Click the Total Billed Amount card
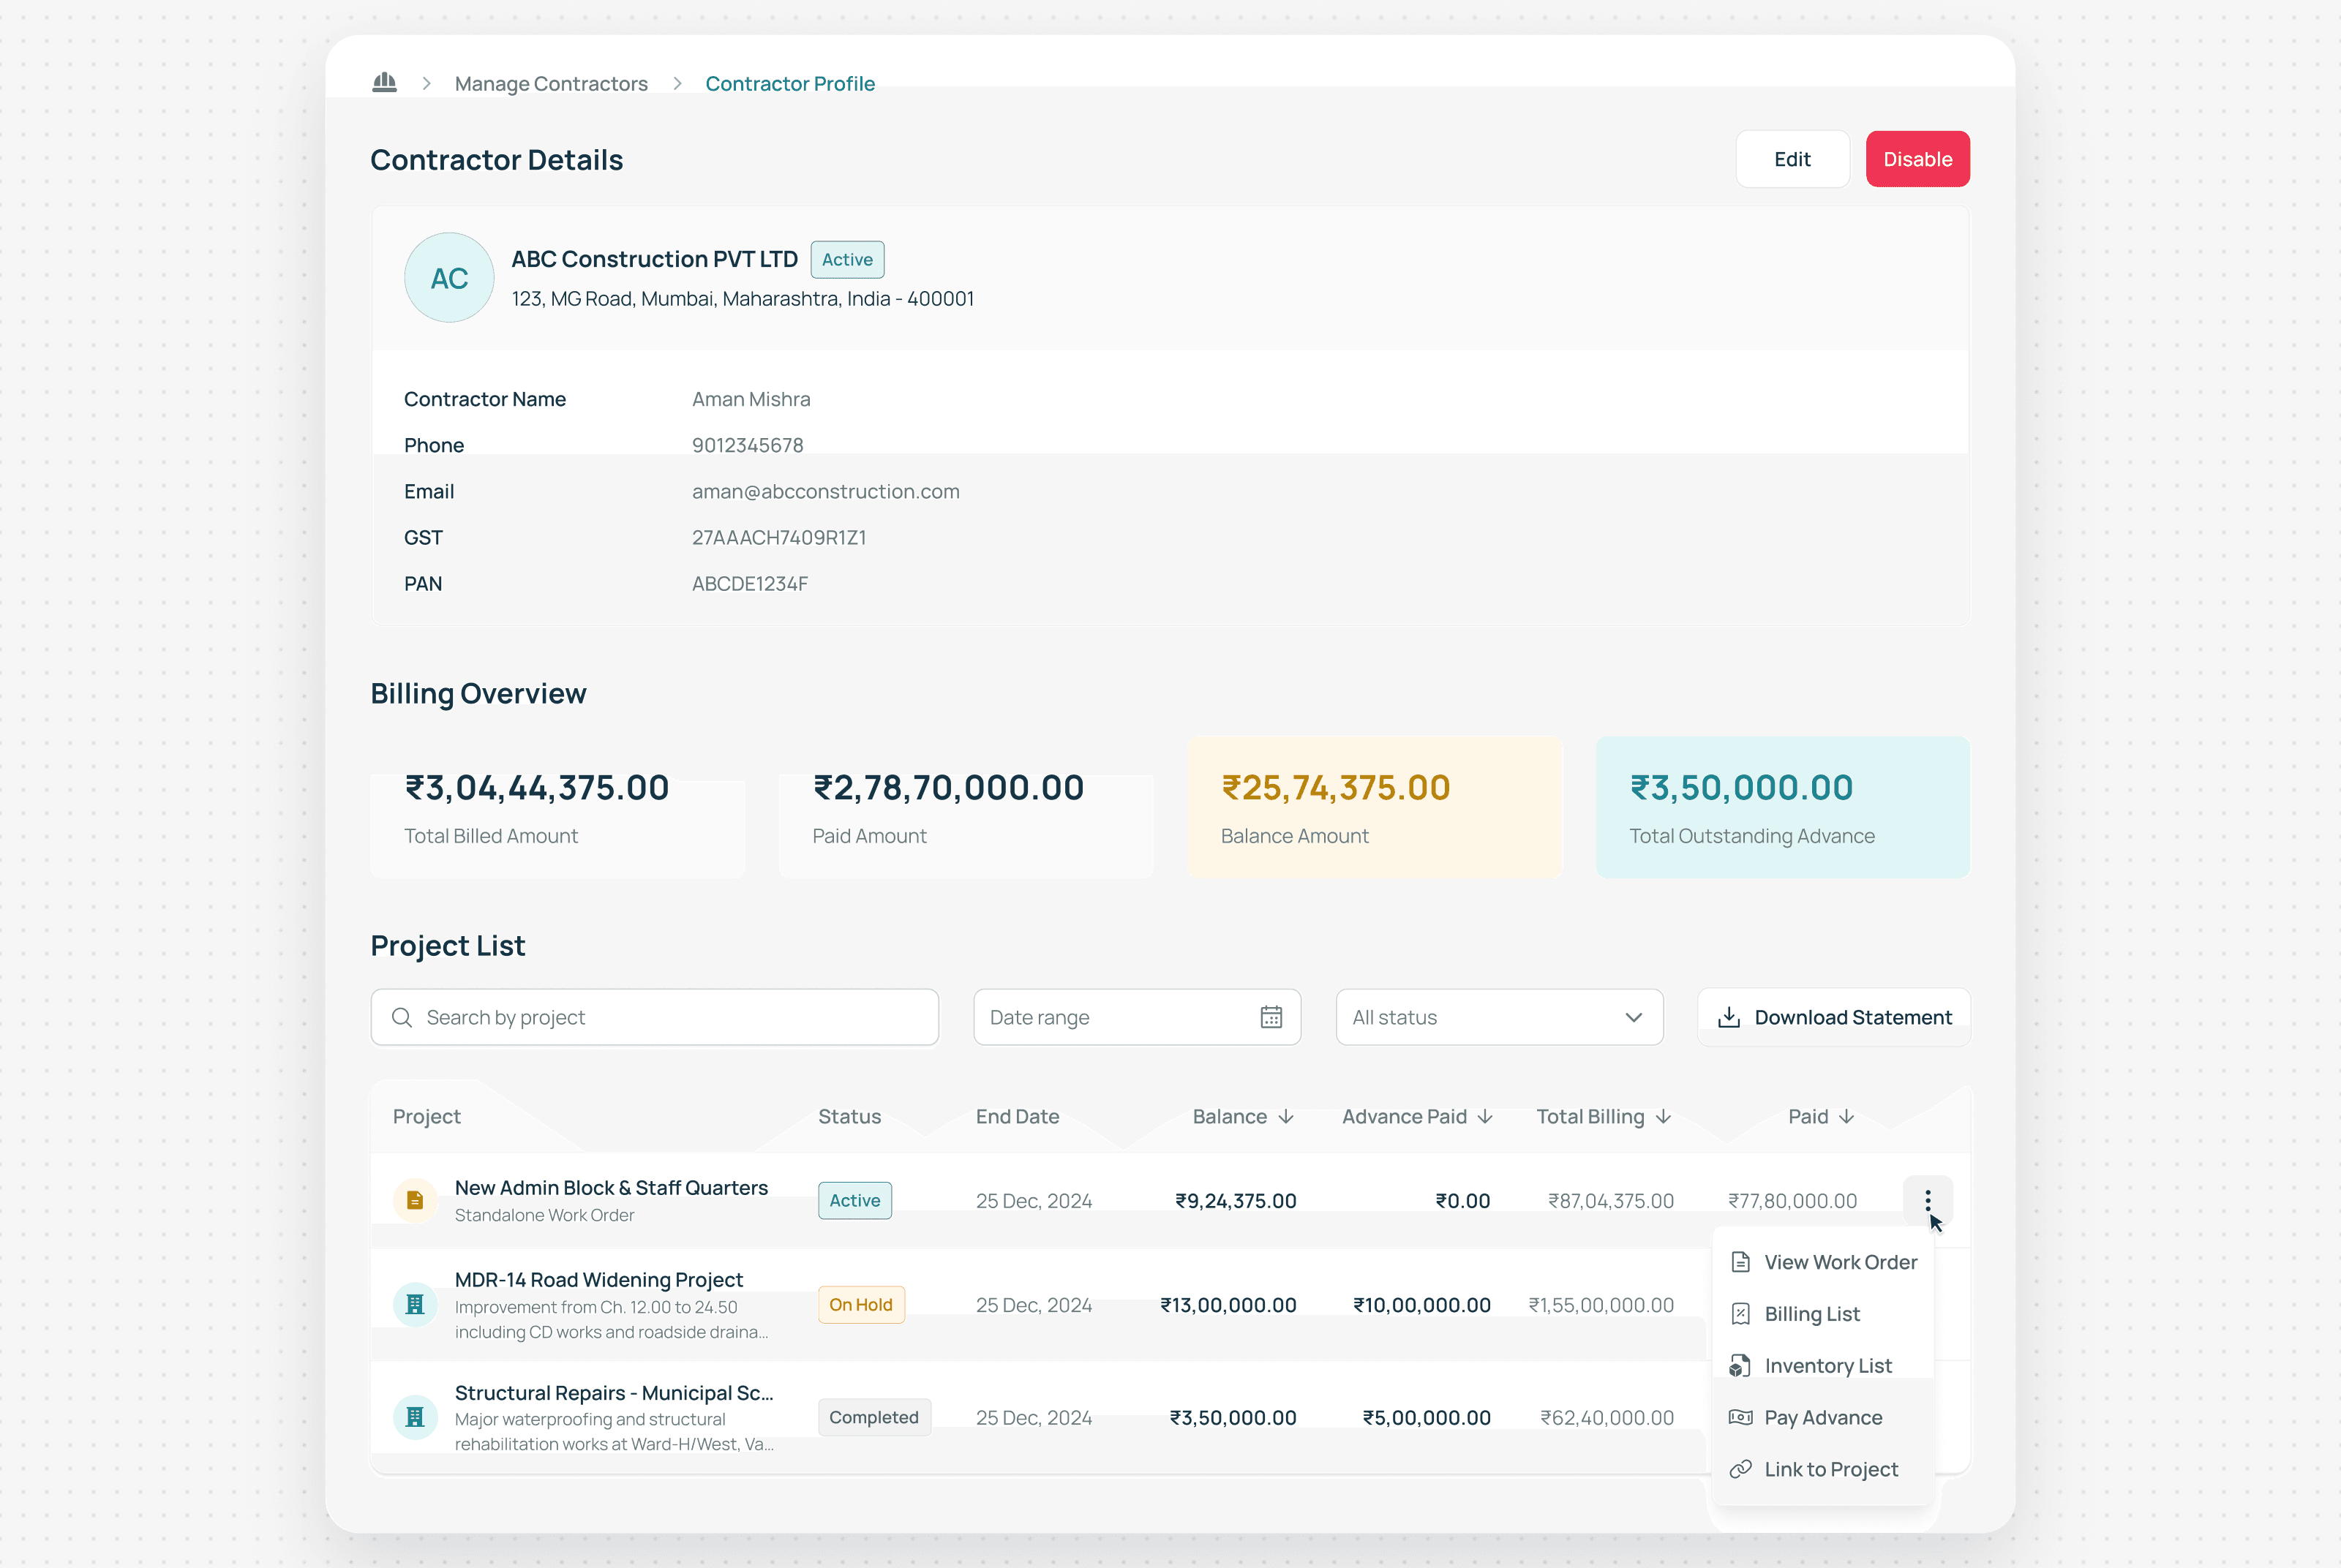 tap(558, 808)
